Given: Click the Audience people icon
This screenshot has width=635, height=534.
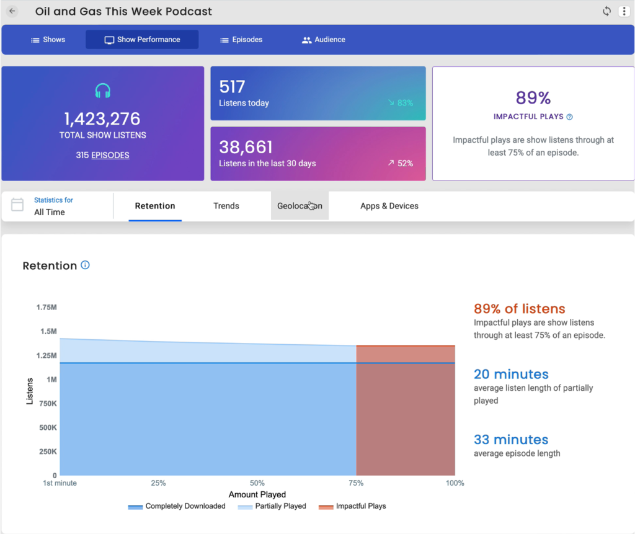Looking at the screenshot, I should 306,40.
